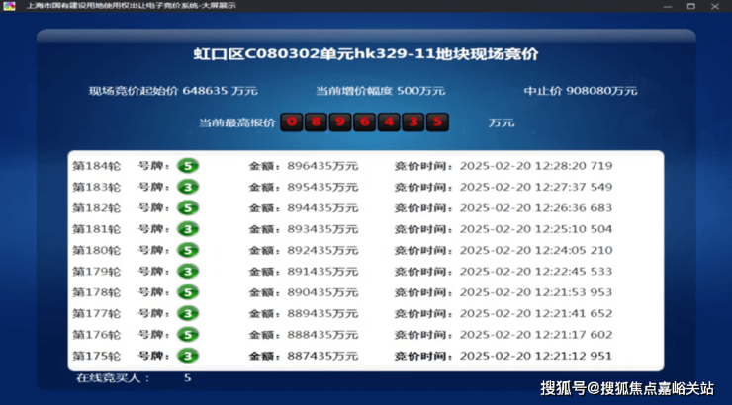The width and height of the screenshot is (732, 405).
Task: Click the increment value 500万元
Action: click(420, 91)
